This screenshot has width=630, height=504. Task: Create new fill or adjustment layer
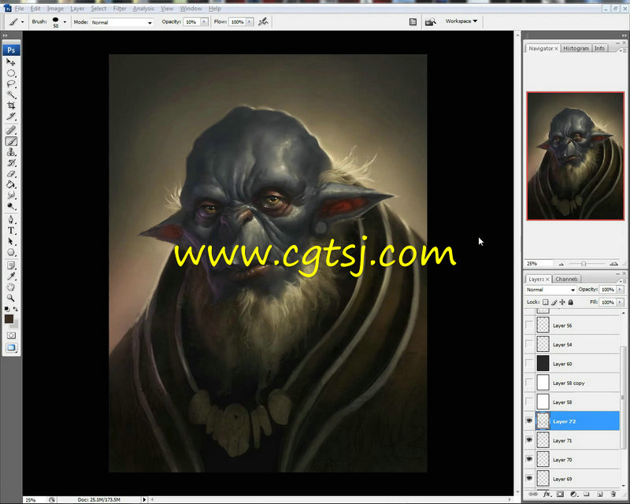[573, 494]
